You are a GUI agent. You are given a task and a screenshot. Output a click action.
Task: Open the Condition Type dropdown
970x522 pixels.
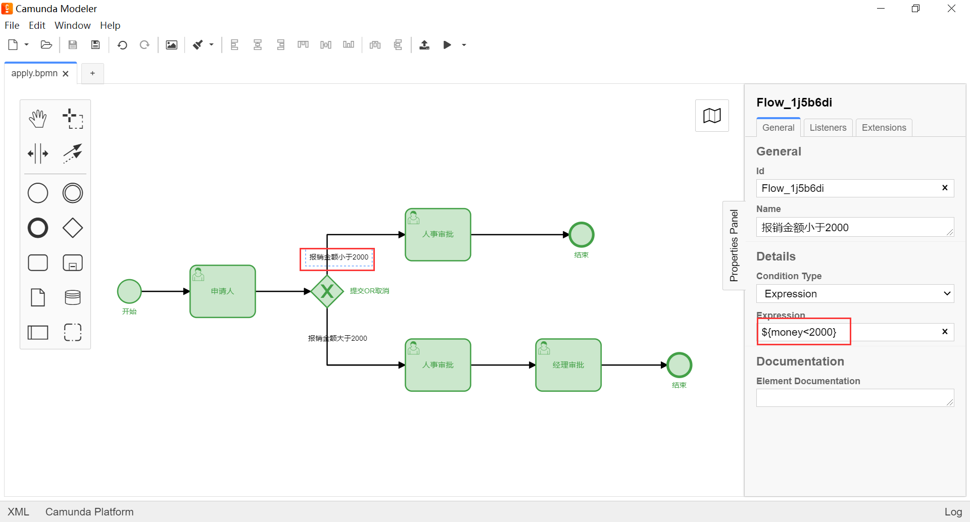pos(855,294)
